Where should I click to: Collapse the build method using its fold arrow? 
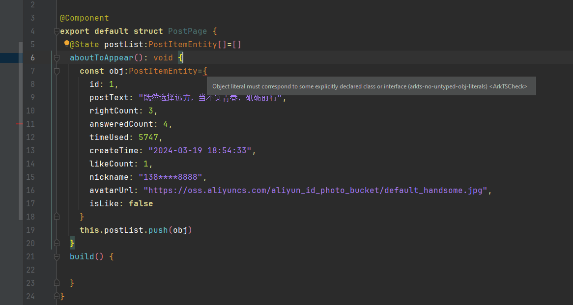(x=56, y=256)
